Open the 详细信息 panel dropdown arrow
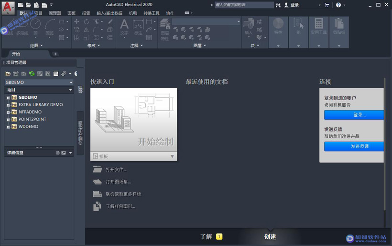The width and height of the screenshot is (392, 246). coord(70,153)
